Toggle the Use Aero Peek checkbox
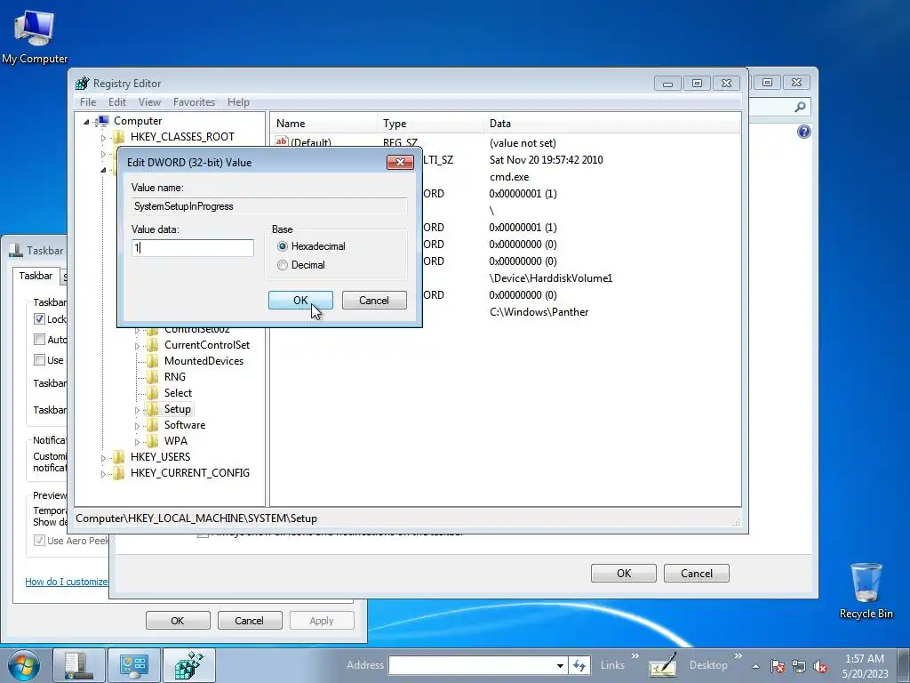Image resolution: width=910 pixels, height=683 pixels. point(39,540)
